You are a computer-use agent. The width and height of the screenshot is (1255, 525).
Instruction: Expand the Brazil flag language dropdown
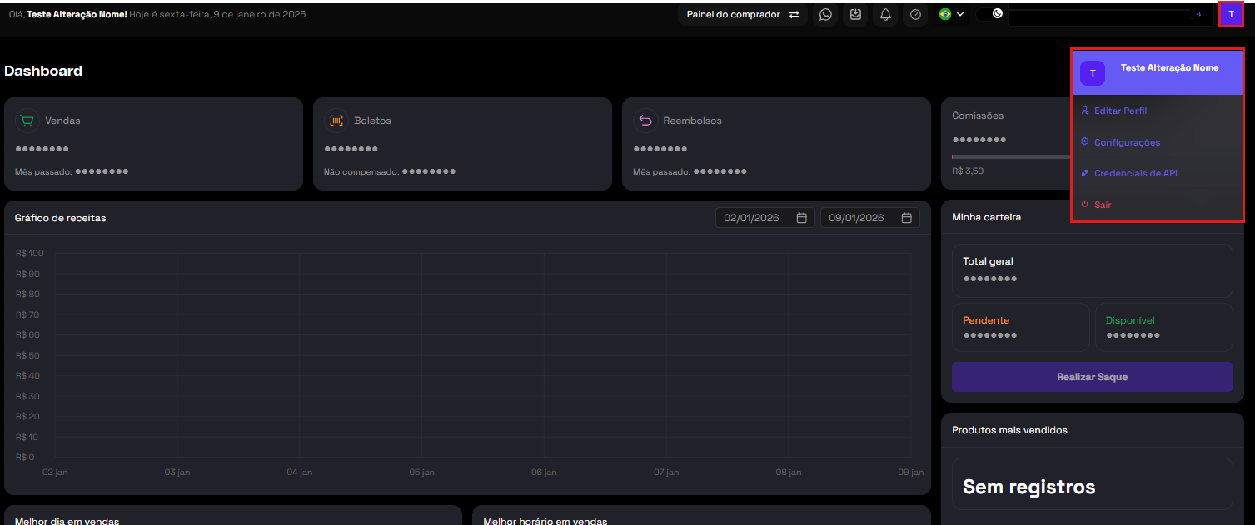pyautogui.click(x=951, y=14)
